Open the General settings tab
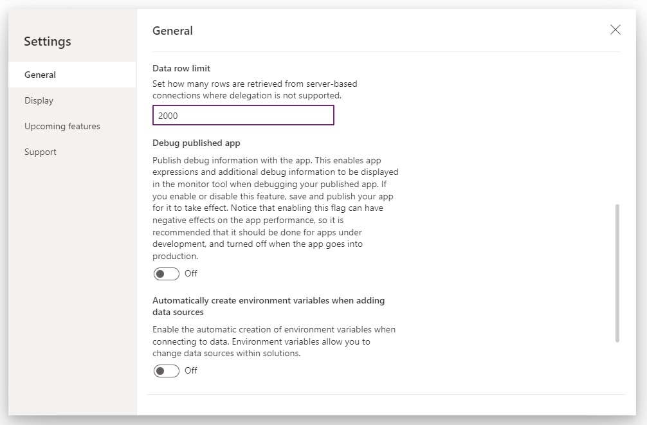Screen dimensions: 647x425 72,75
